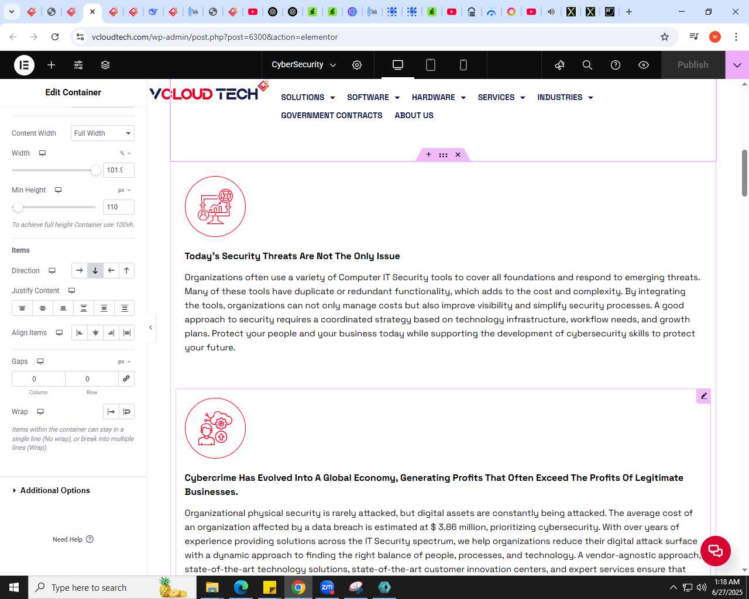The width and height of the screenshot is (749, 599).
Task: Collapse the editor panel arrow
Action: [150, 328]
